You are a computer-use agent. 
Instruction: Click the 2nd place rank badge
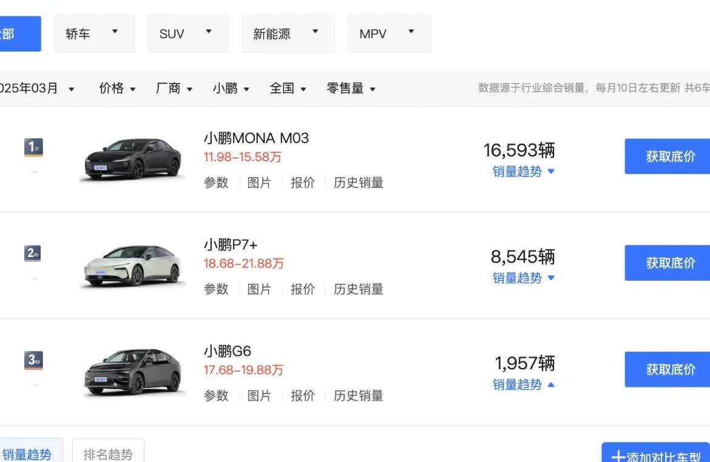(x=33, y=253)
